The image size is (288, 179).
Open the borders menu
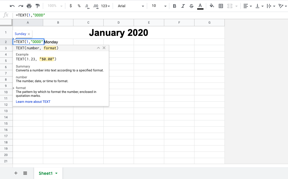tap(221, 6)
